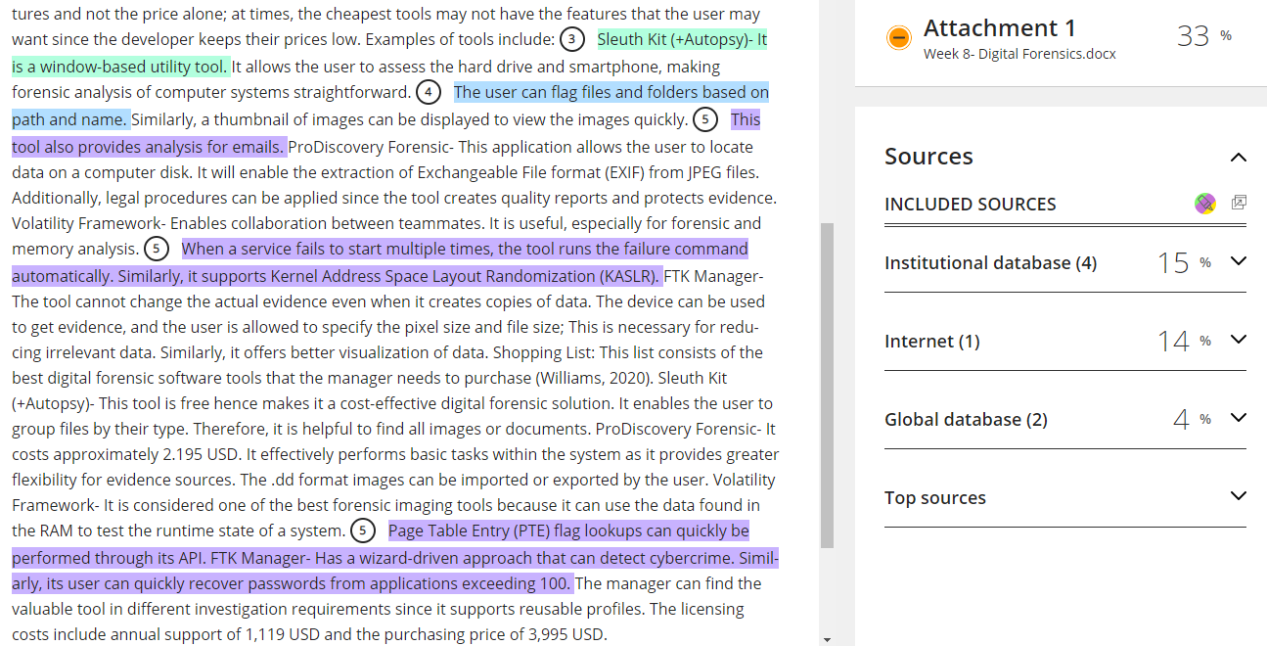1267x646 pixels.
Task: Click citation marker 5 before 'Page Table Entry'
Action: (x=363, y=531)
